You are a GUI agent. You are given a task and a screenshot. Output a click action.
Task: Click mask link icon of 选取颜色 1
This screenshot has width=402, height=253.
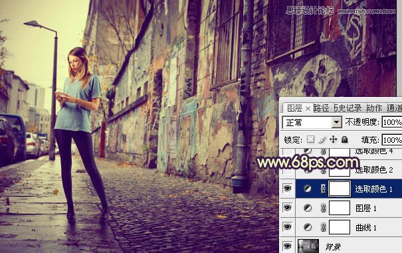[323, 189]
